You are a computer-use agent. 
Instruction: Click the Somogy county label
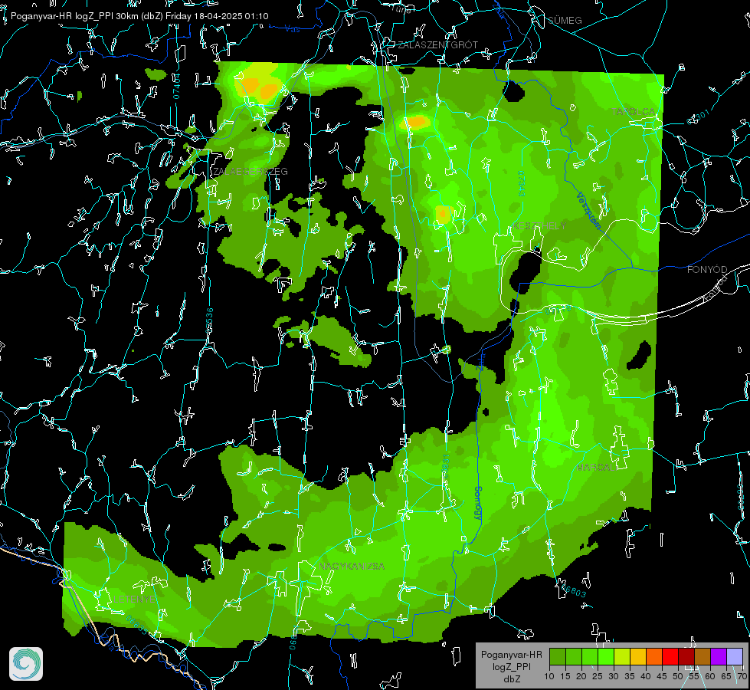click(x=478, y=503)
